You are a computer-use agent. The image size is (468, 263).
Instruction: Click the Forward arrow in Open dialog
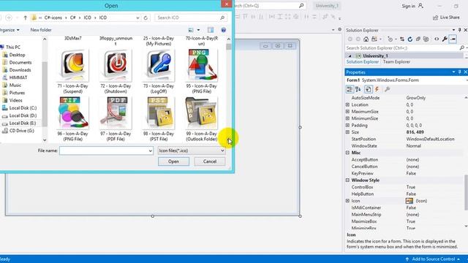[x=9, y=18]
